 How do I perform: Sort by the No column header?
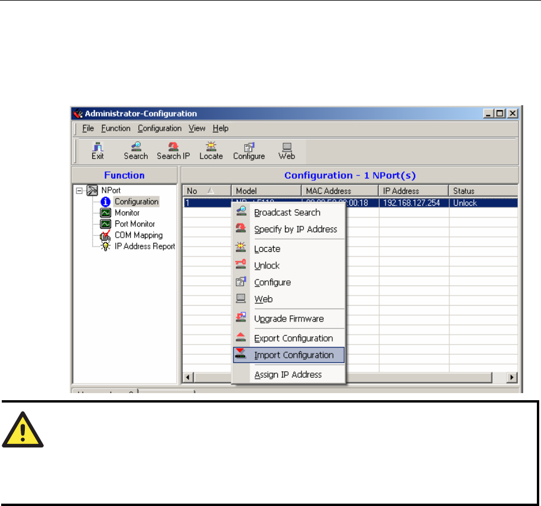point(207,191)
